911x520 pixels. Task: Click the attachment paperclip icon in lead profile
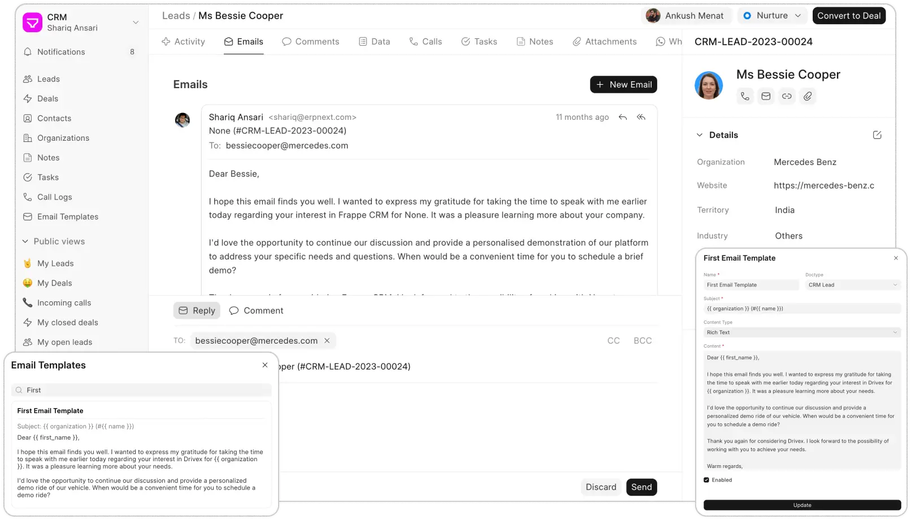click(x=808, y=97)
